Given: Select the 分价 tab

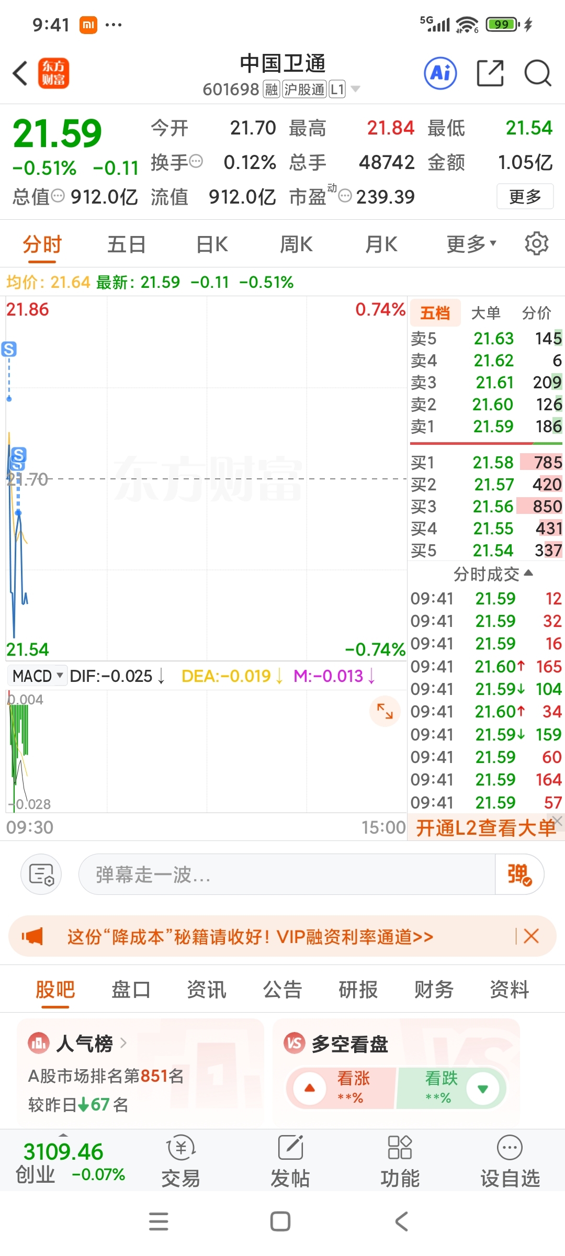Looking at the screenshot, I should point(537,313).
